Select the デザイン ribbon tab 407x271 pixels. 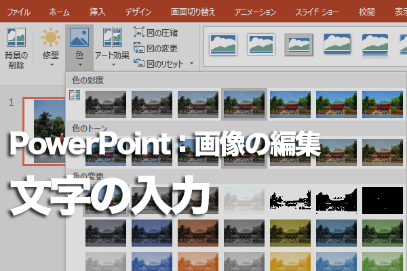coord(138,12)
